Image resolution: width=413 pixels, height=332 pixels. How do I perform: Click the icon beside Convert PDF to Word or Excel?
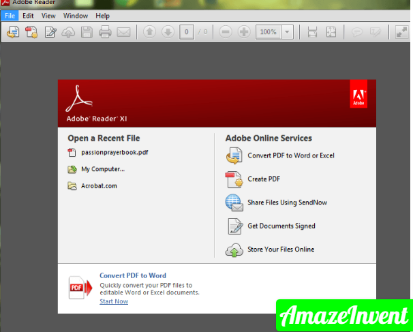[234, 155]
